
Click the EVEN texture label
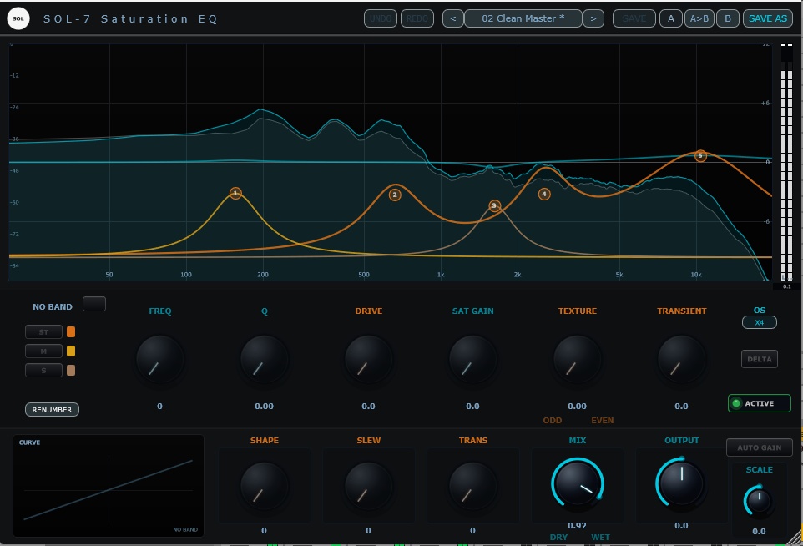(x=603, y=421)
